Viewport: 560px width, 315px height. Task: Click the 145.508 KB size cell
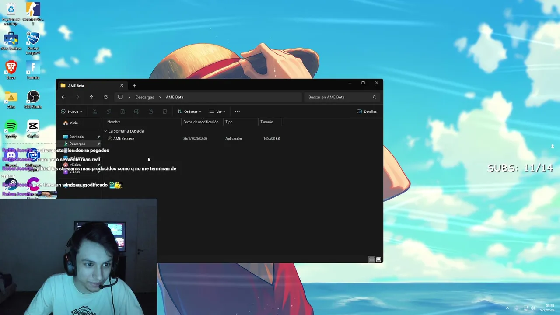click(x=271, y=139)
